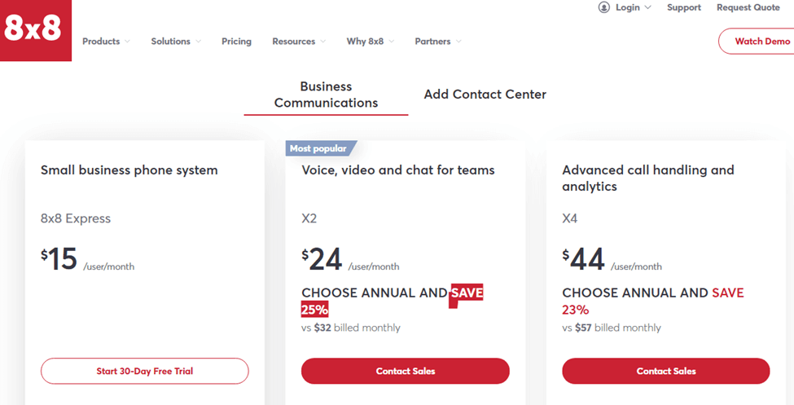This screenshot has width=794, height=405.
Task: Open the Support link
Action: 684,7
